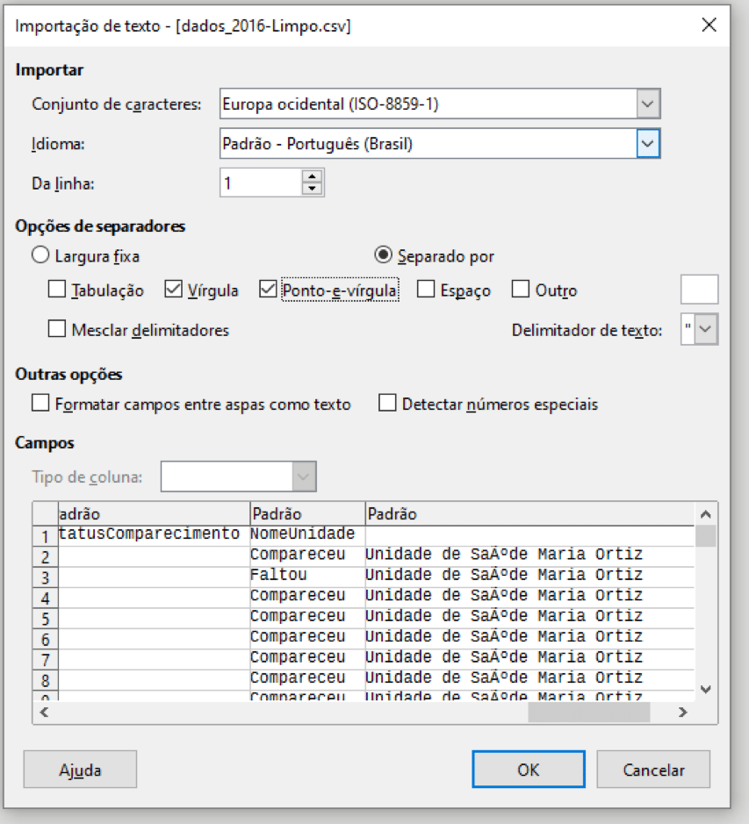Enable the Espaço separator checkbox

(x=426, y=290)
